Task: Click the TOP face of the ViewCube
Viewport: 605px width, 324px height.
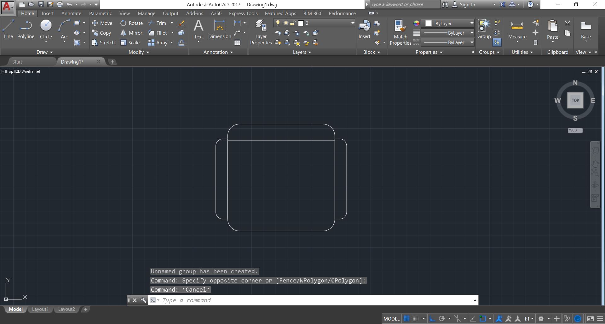Action: (x=575, y=100)
